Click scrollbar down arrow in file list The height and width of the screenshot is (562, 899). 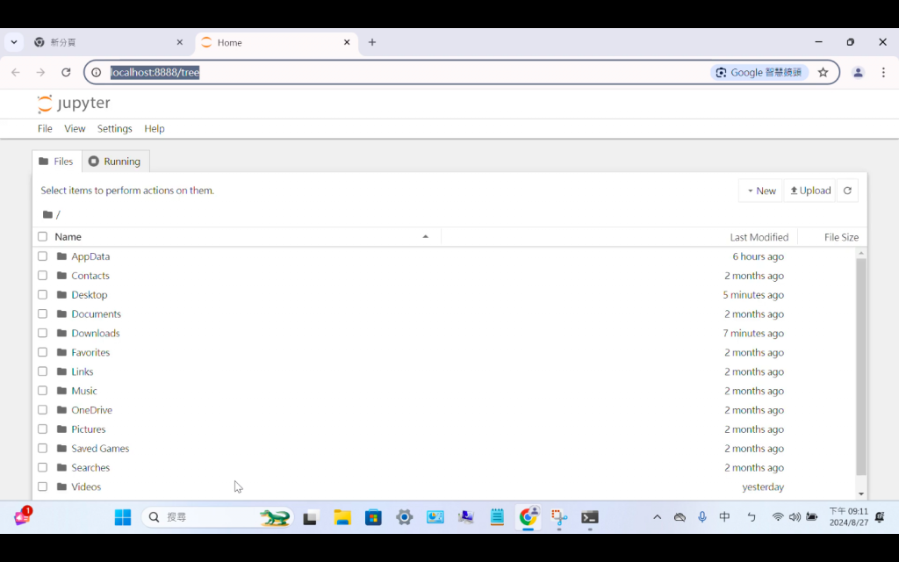click(x=861, y=494)
